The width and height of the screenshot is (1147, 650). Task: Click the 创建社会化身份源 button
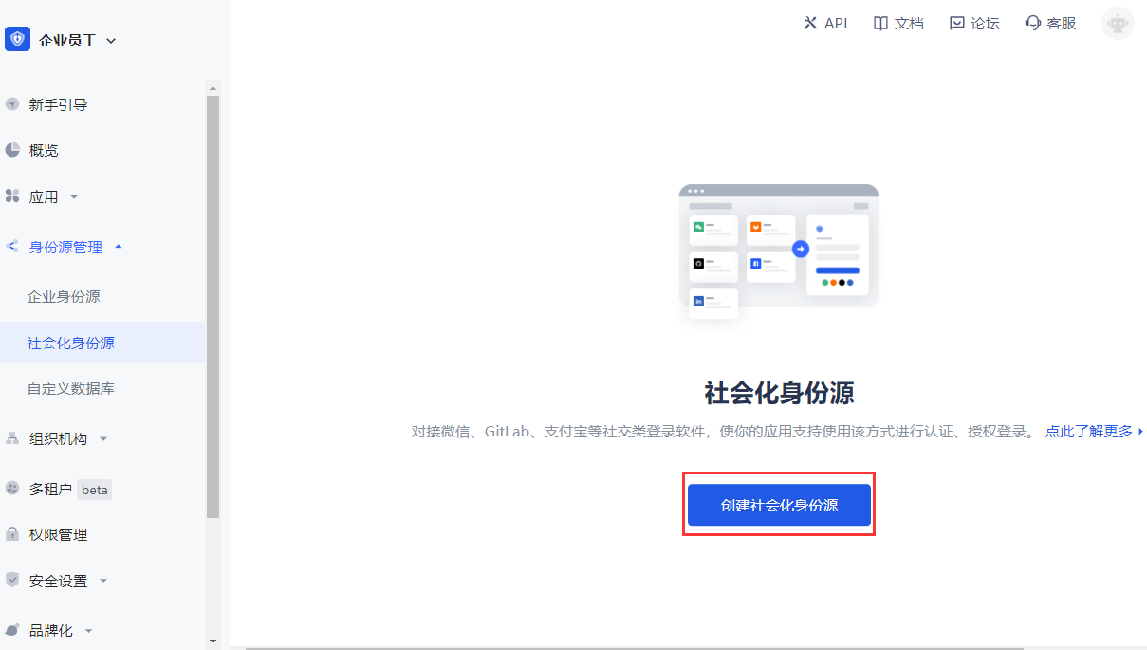pyautogui.click(x=779, y=505)
